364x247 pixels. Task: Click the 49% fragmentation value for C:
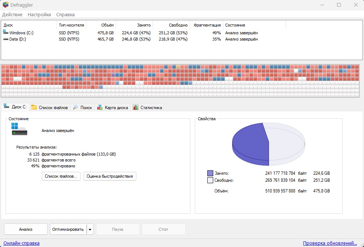click(x=216, y=33)
